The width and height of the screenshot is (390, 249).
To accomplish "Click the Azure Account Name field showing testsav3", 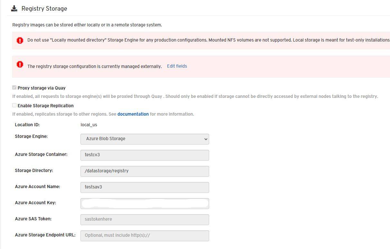I will [x=144, y=187].
